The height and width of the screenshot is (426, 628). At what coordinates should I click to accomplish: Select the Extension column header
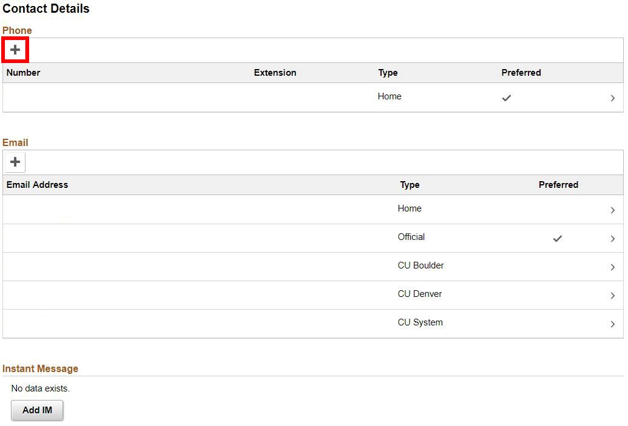point(275,73)
